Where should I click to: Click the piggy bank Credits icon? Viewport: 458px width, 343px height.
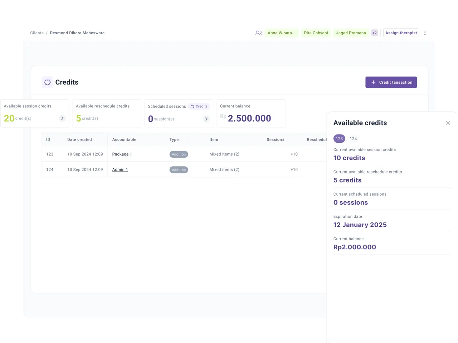pos(47,82)
